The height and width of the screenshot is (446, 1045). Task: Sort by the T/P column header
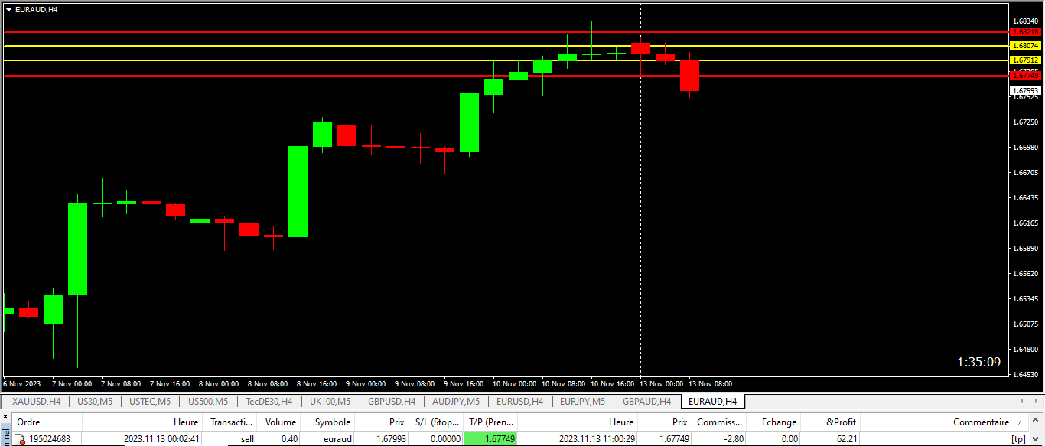pos(490,422)
